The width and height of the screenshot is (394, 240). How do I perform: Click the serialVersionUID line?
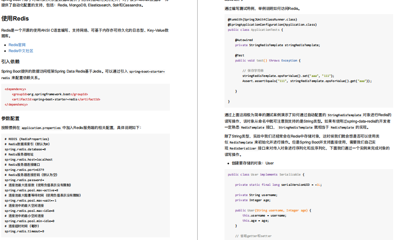click(278, 185)
